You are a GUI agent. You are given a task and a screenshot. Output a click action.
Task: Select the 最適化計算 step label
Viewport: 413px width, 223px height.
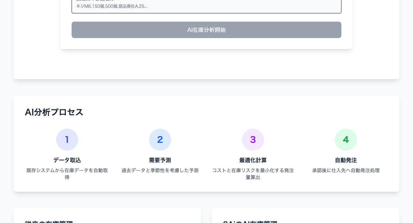[x=253, y=160]
